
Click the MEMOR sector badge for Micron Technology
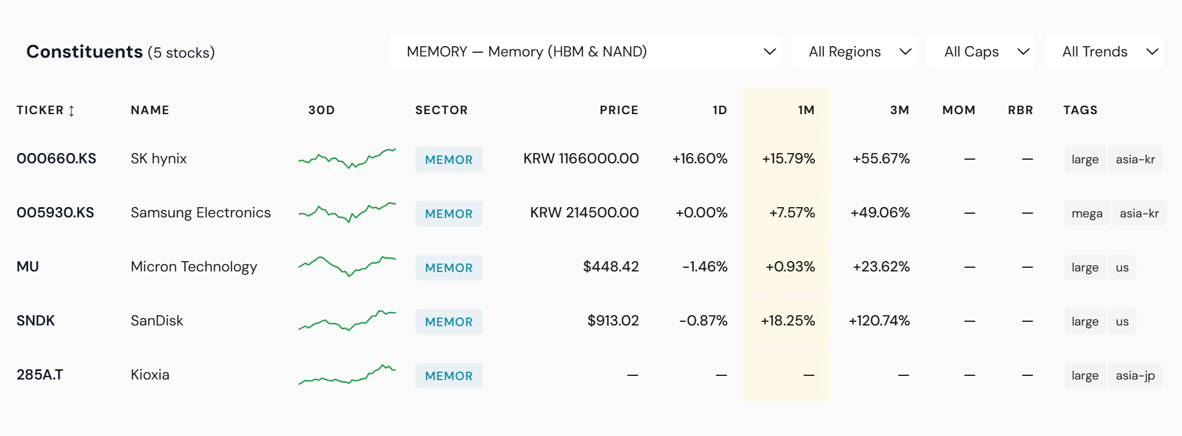[449, 268]
